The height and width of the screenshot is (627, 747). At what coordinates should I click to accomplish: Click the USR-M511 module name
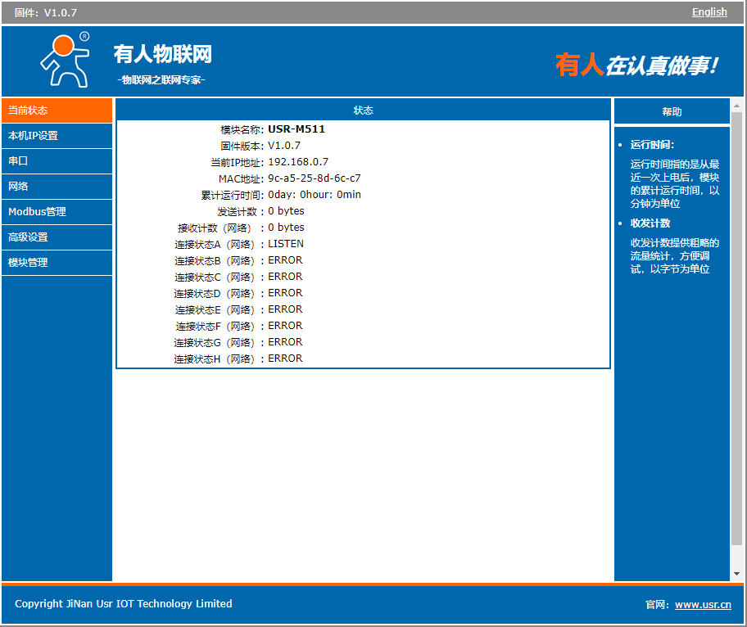coord(297,129)
